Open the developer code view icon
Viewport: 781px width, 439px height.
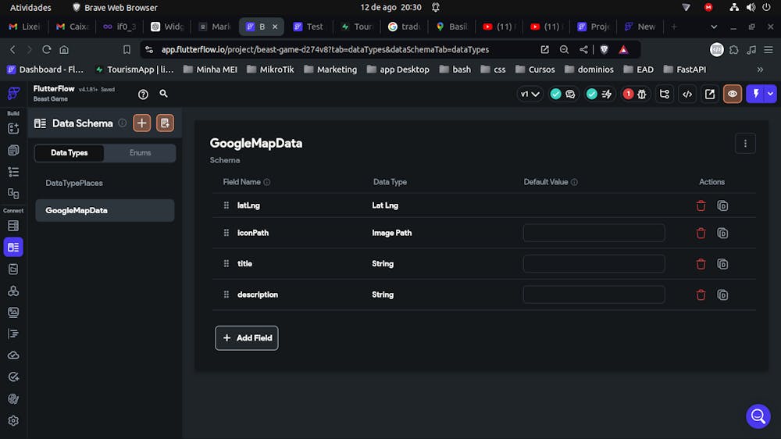coord(687,95)
